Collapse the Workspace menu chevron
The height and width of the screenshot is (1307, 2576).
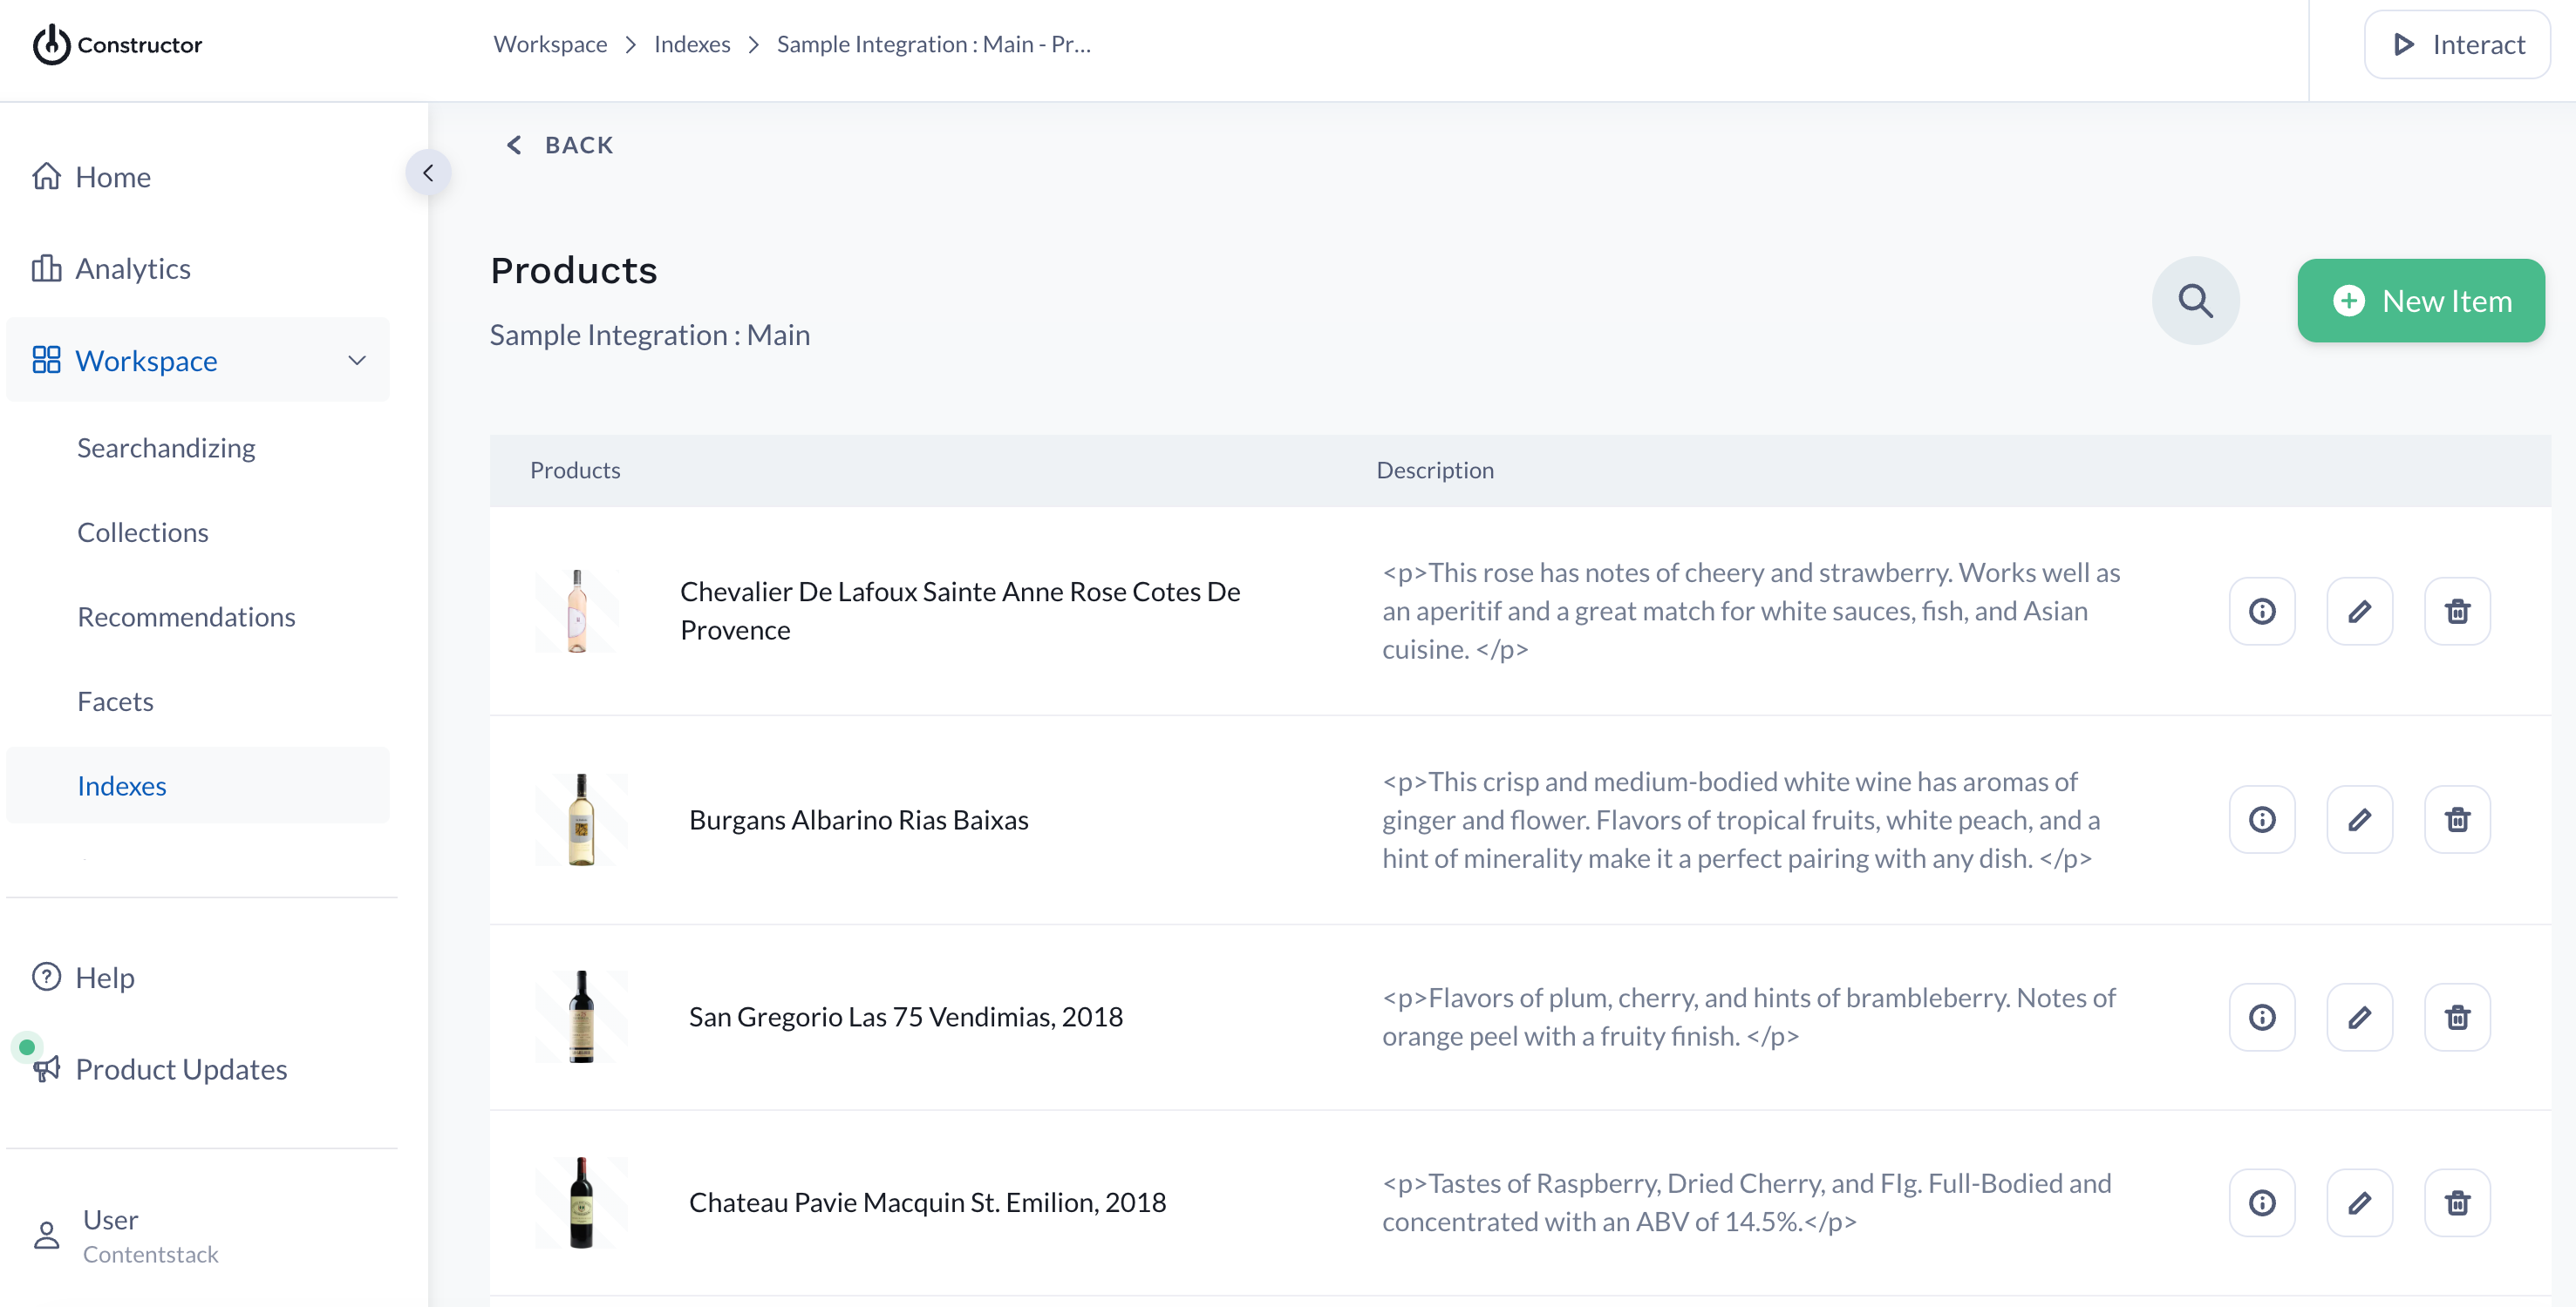pos(357,361)
